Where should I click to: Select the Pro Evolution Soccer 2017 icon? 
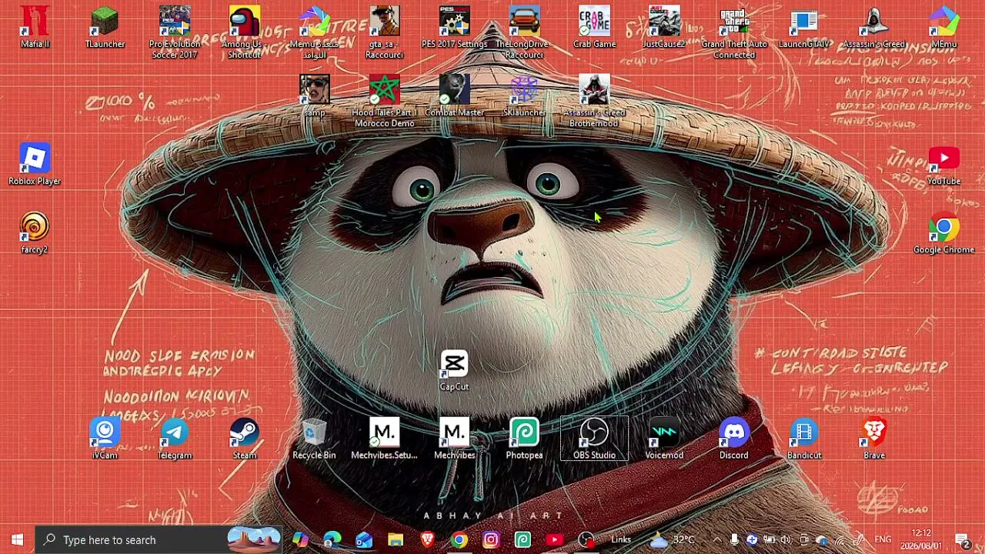click(x=175, y=32)
